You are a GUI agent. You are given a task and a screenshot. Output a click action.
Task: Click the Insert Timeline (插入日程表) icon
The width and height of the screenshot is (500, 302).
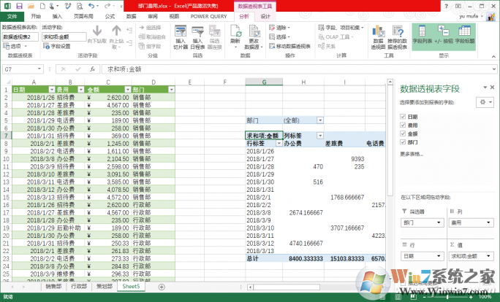197,36
